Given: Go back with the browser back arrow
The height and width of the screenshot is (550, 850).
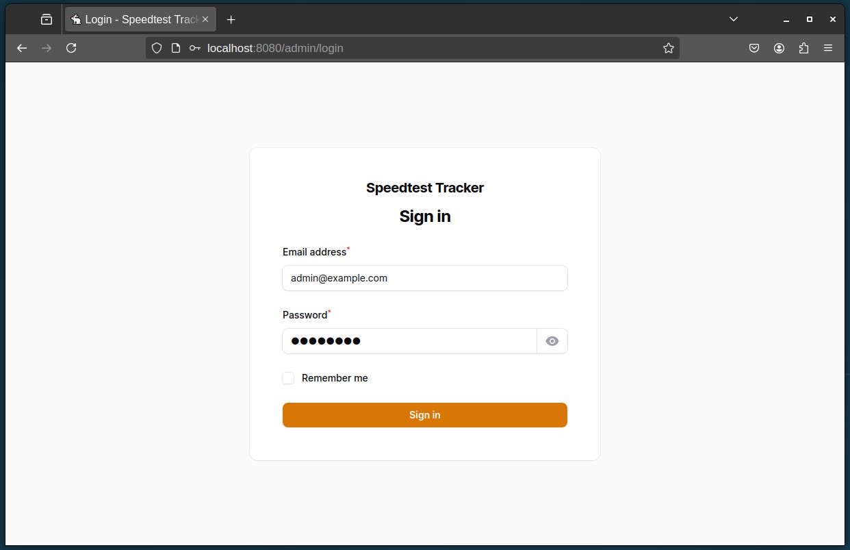Looking at the screenshot, I should pos(22,48).
